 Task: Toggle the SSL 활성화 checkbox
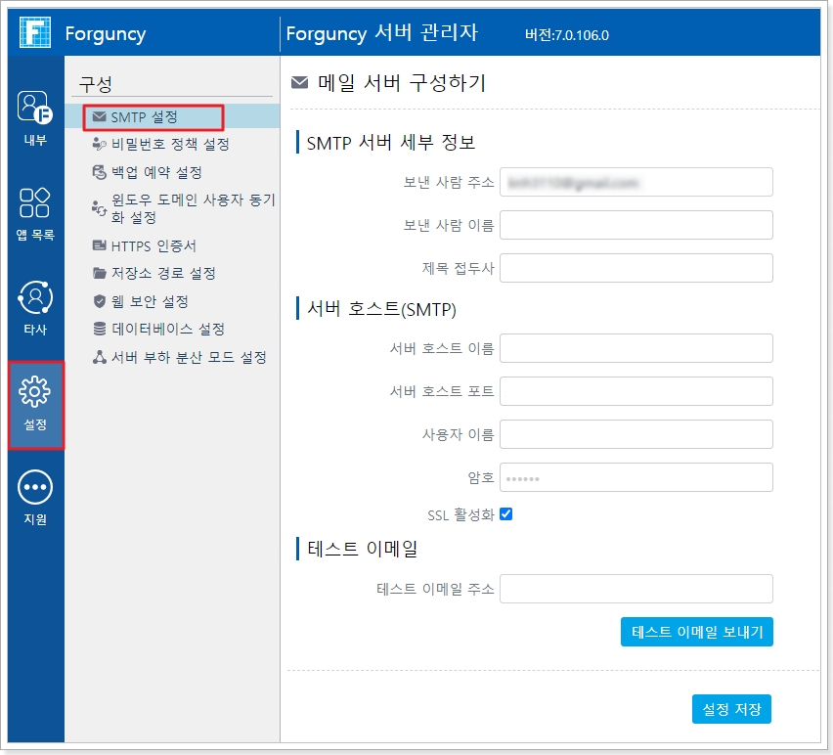pos(506,514)
